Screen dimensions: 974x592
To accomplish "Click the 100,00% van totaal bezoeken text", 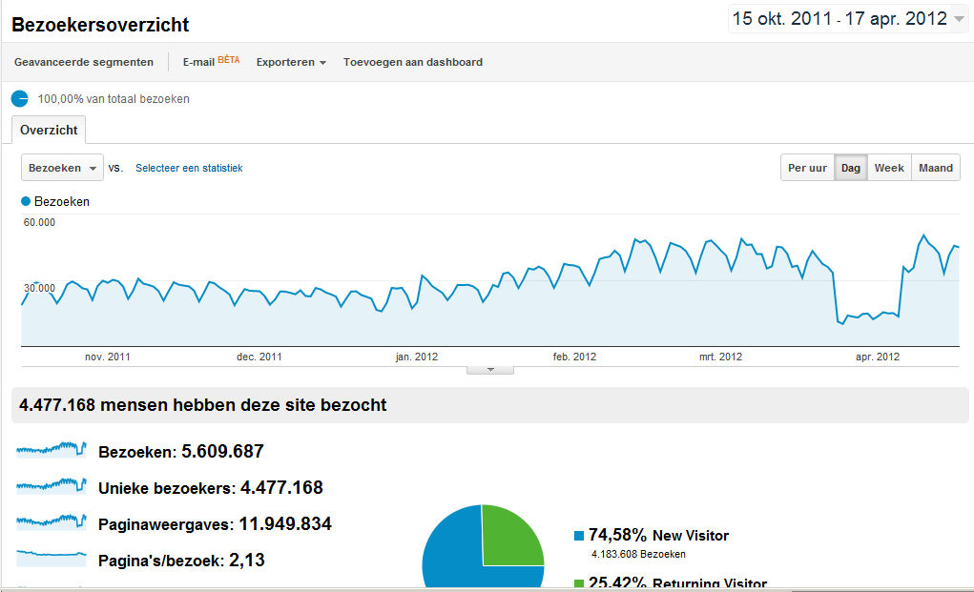I will [114, 99].
